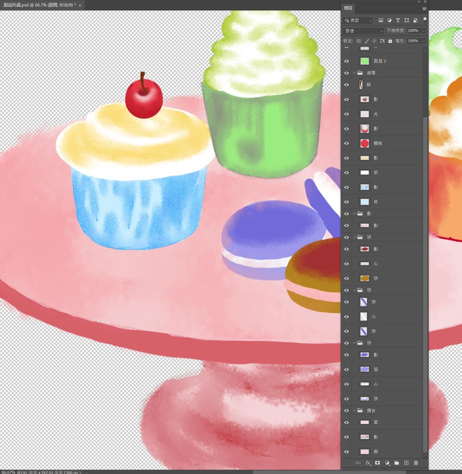Hide the 图层 3 layer
This screenshot has width=462, height=474.
346,61
